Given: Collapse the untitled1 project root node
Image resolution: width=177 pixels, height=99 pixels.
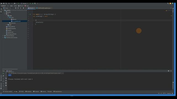Looking at the screenshot, I should coord(3,10).
